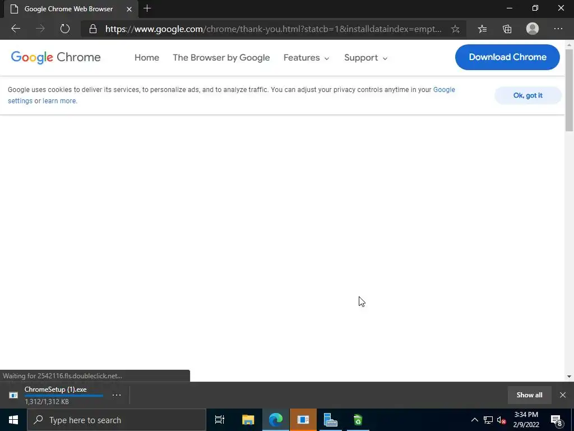Minimize the browser window
Viewport: 574px width, 431px height.
509,8
